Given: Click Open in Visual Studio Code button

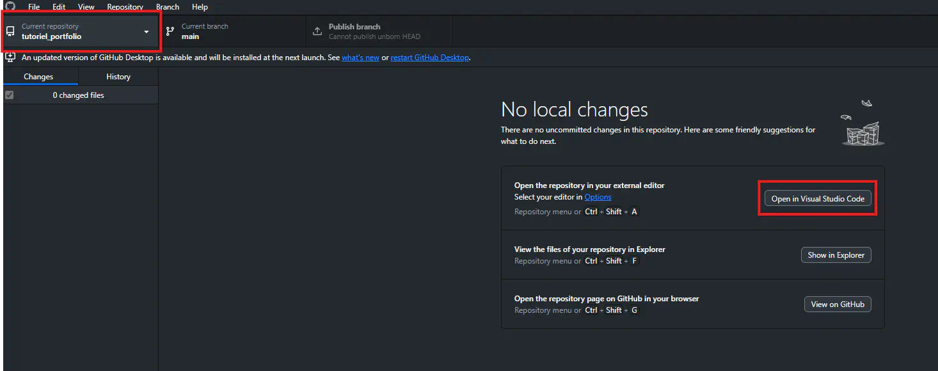Looking at the screenshot, I should 818,199.
